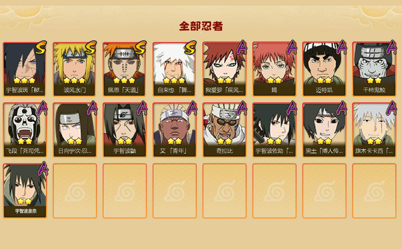The image size is (402, 249).
Task: Click the 全部忍者 header title
Action: (201, 26)
